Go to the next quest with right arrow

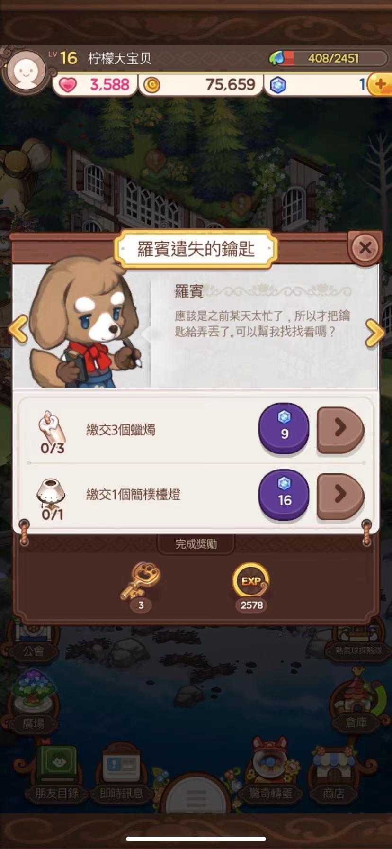pyautogui.click(x=374, y=333)
